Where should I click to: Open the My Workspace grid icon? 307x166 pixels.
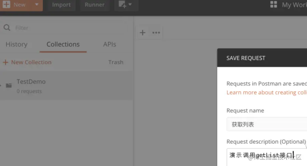tap(274, 4)
